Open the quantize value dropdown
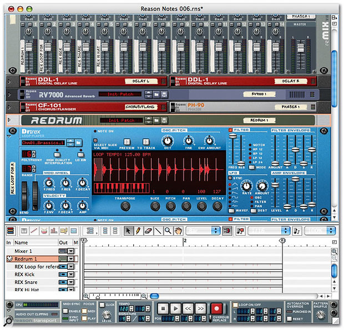The width and height of the screenshot is (344, 330). [x=269, y=231]
